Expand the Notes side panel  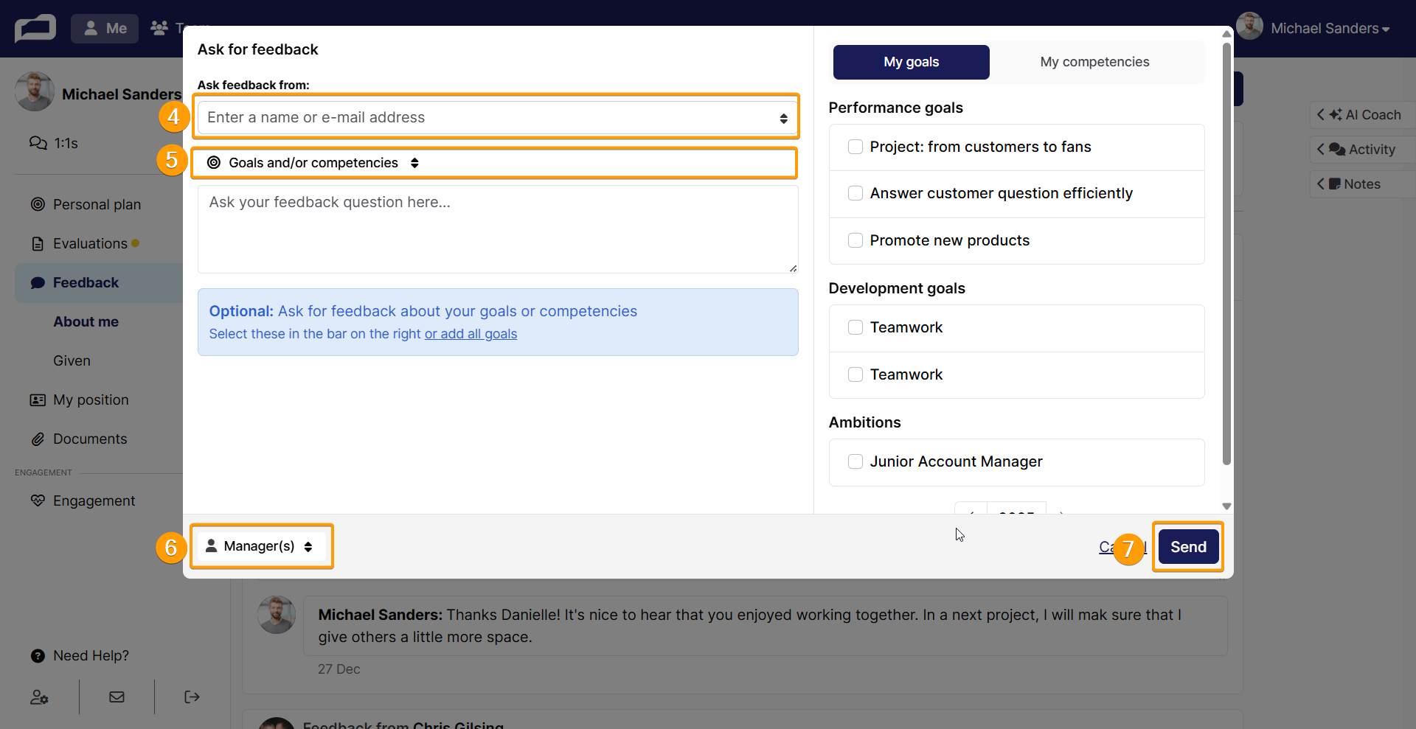tap(1361, 184)
